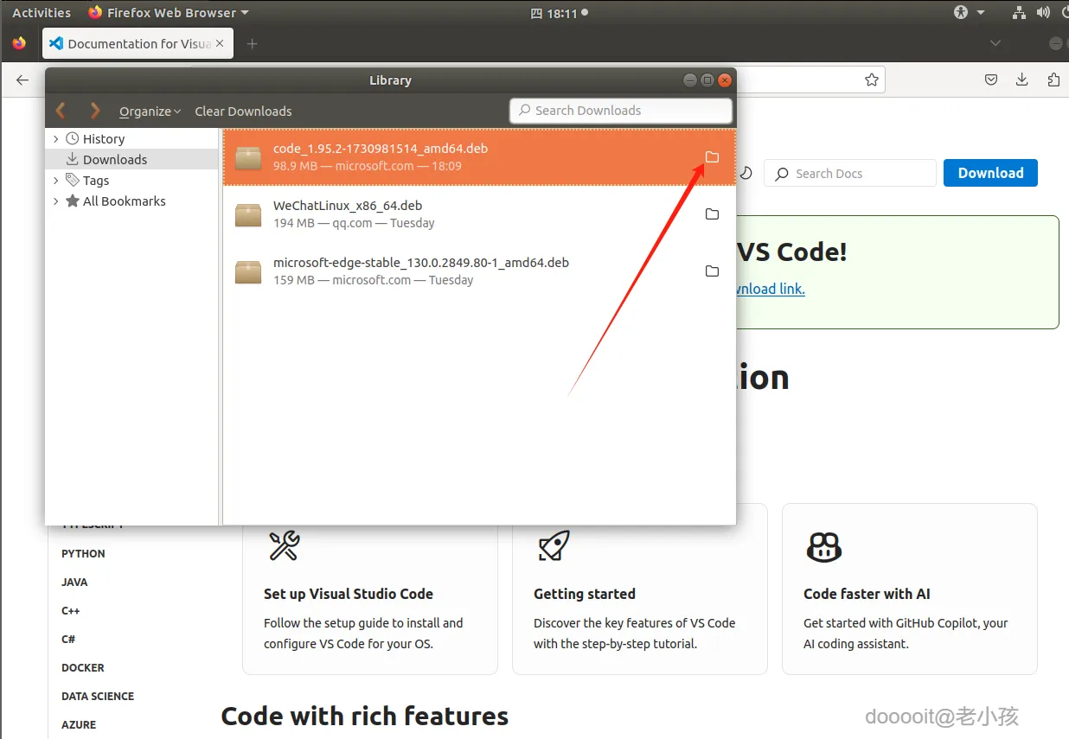1069x739 pixels.
Task: Go back in the Library window
Action: coord(61,111)
